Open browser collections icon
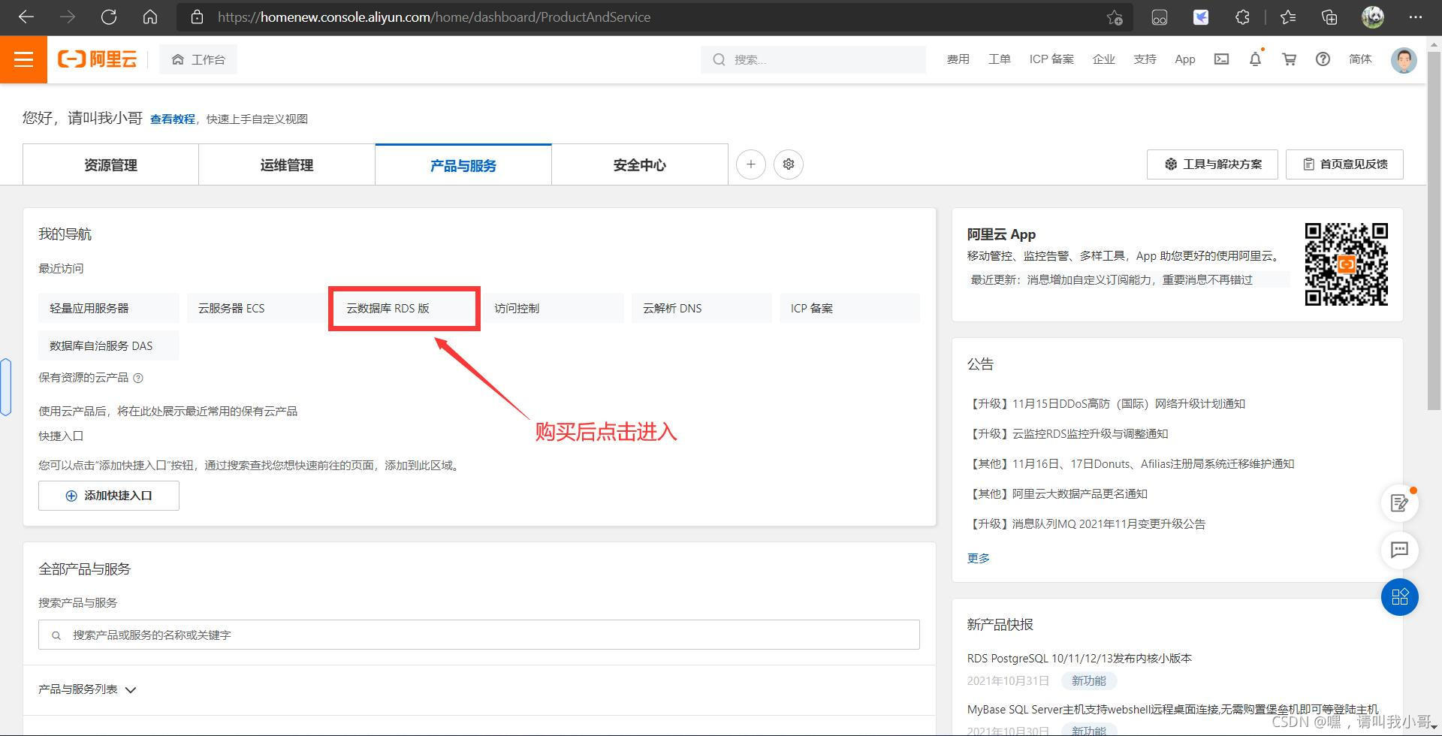1442x736 pixels. tap(1329, 17)
